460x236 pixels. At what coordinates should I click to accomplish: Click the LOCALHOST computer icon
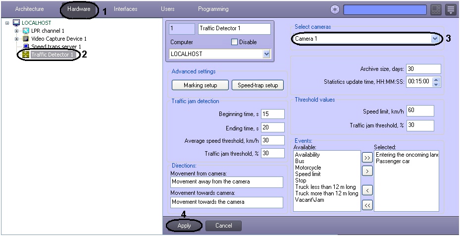point(16,23)
